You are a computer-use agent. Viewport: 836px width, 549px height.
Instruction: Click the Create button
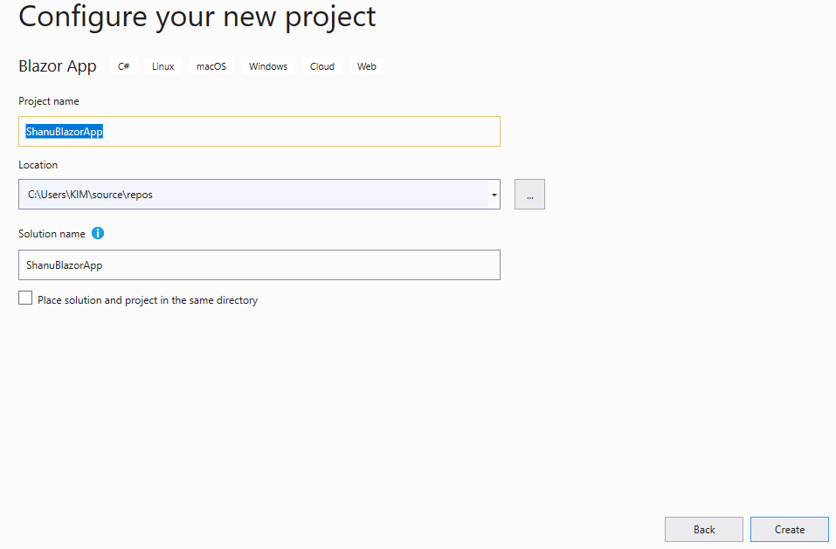790,529
